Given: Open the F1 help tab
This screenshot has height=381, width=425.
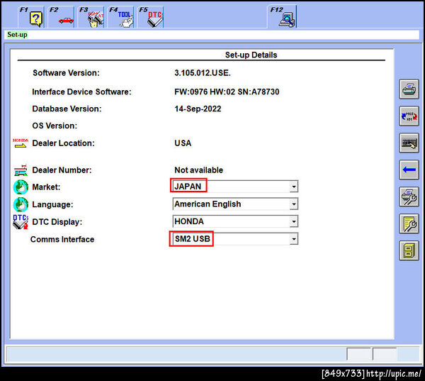Looking at the screenshot, I should (31, 17).
